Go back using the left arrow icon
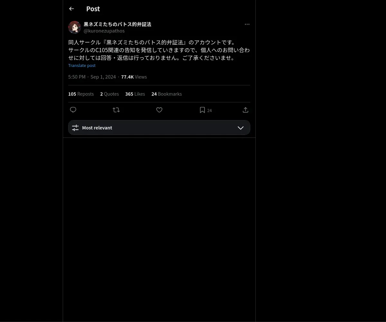This screenshot has width=386, height=322. pos(71,9)
